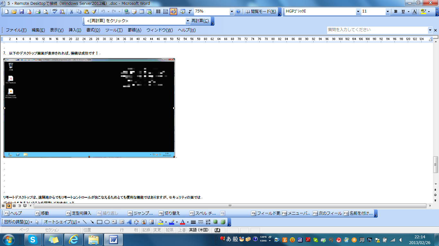Expand the recalculate combo box
Image resolution: width=439 pixels, height=246 pixels.
tap(188, 21)
